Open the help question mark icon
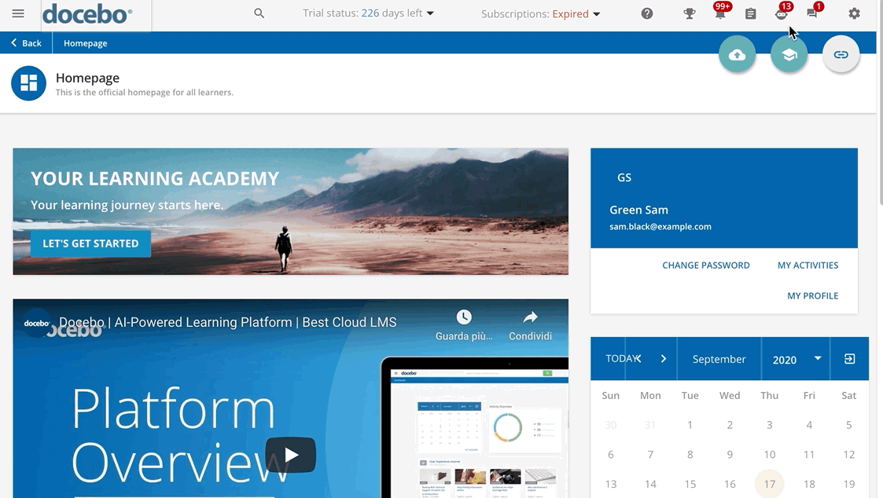This screenshot has width=883, height=498. 647,13
